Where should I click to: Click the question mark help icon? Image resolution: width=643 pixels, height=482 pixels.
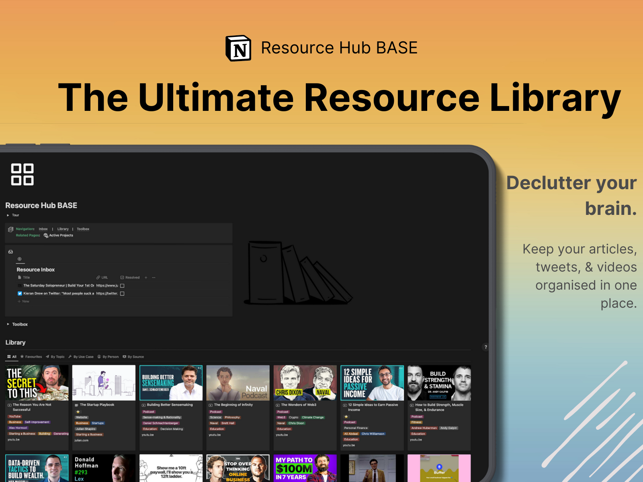point(485,347)
